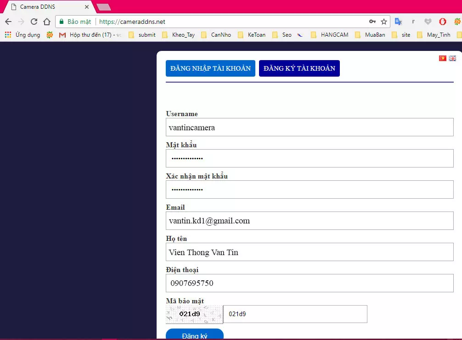The height and width of the screenshot is (340, 462).
Task: Select the Đăng ký tài khoản tab
Action: [299, 68]
